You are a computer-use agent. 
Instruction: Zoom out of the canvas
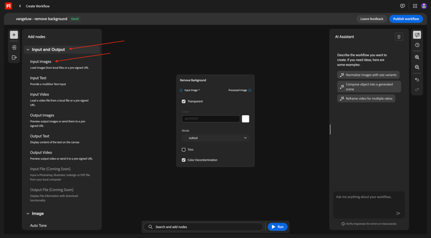click(x=417, y=67)
